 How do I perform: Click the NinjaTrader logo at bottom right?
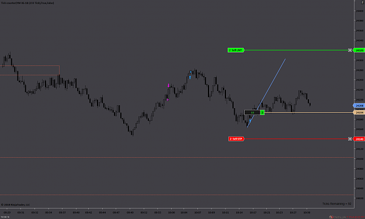(347, 217)
